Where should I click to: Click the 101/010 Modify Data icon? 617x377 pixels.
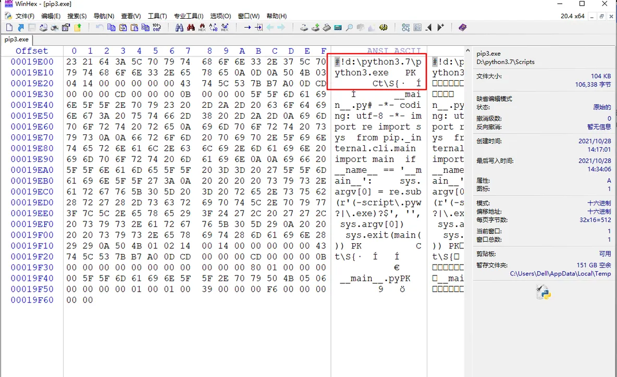click(x=157, y=28)
